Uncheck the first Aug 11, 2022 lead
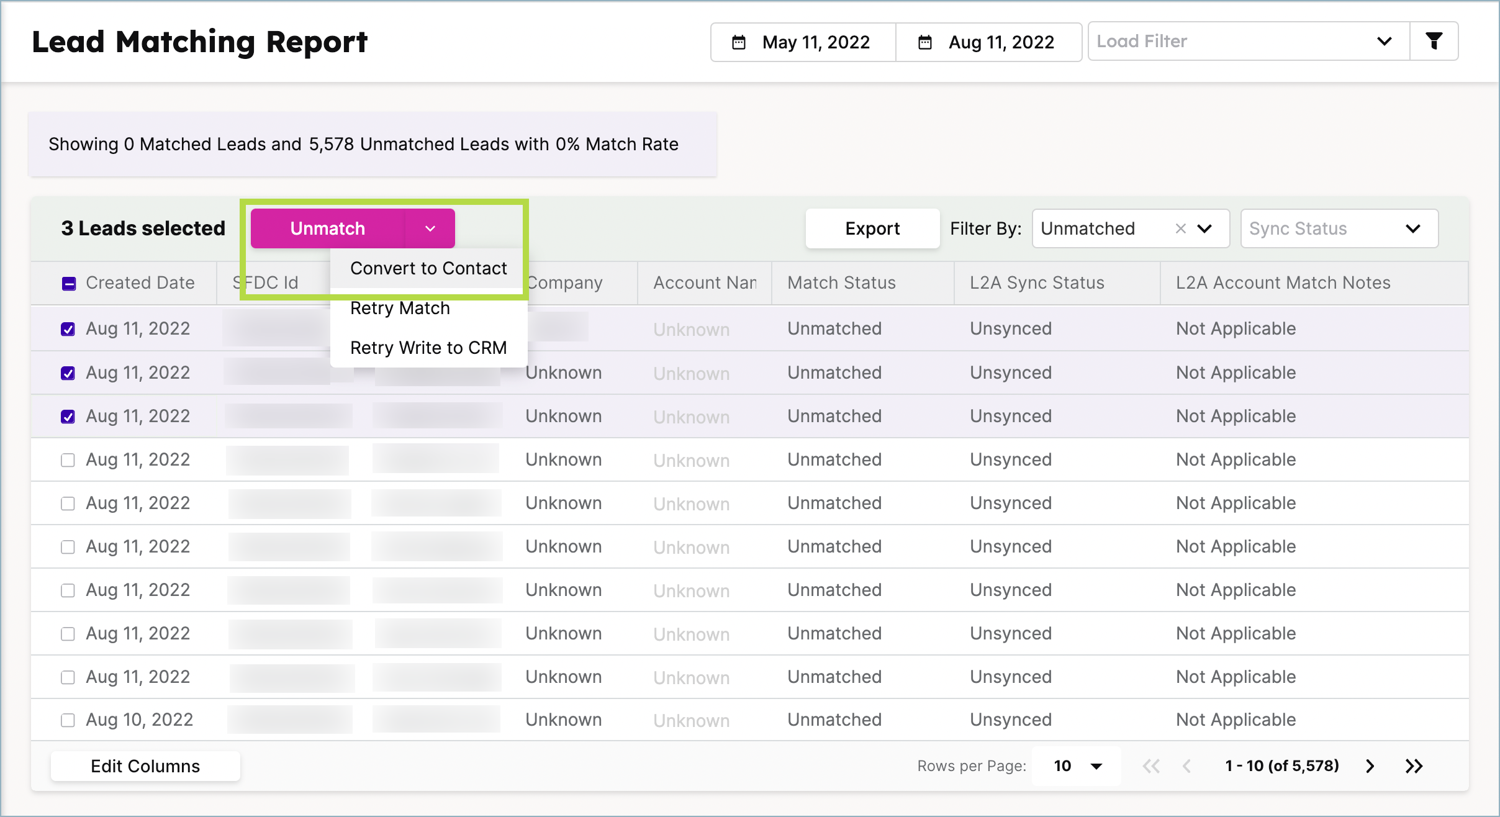Viewport: 1500px width, 817px height. (x=68, y=329)
